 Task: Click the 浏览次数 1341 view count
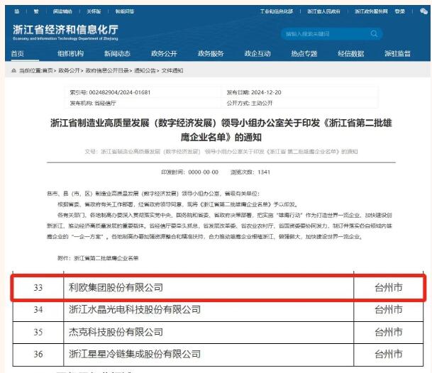point(250,172)
